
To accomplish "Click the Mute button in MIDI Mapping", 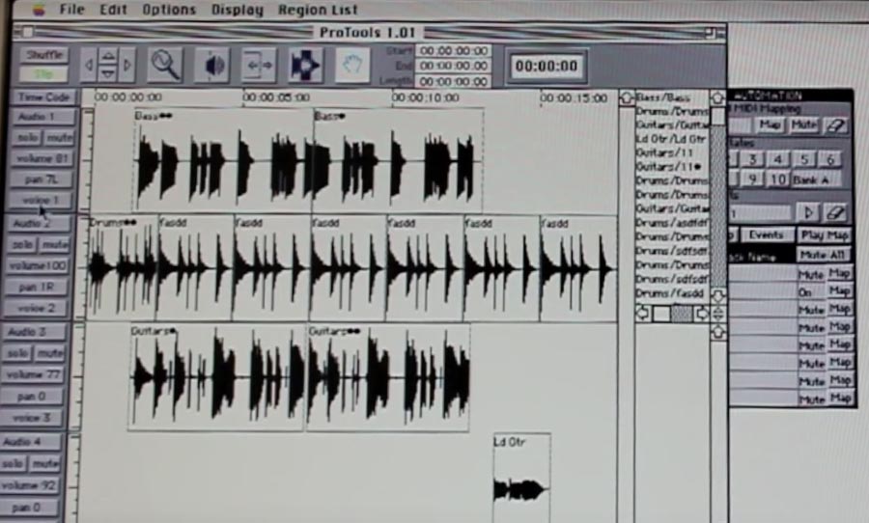I will click(803, 124).
